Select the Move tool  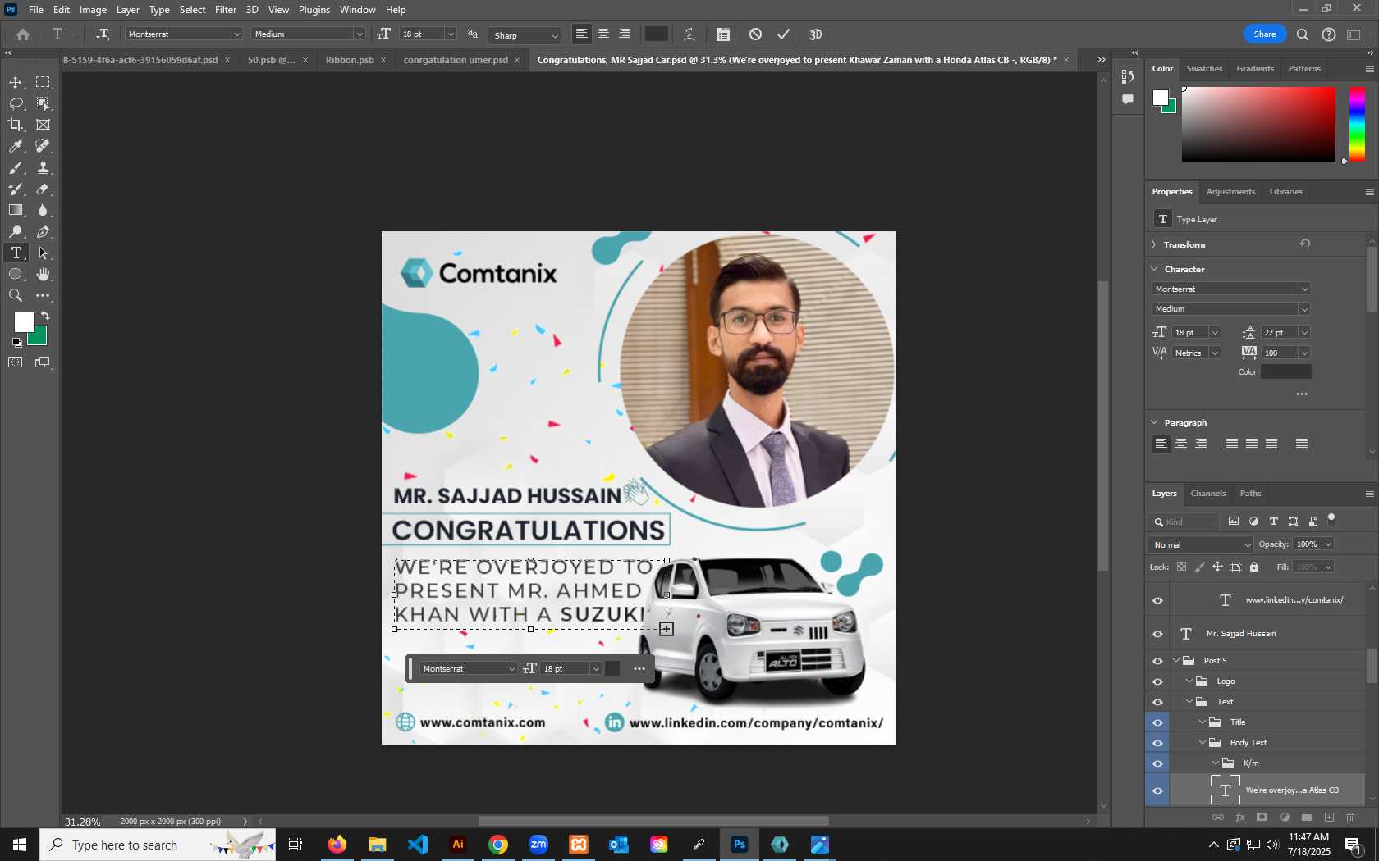pyautogui.click(x=16, y=82)
